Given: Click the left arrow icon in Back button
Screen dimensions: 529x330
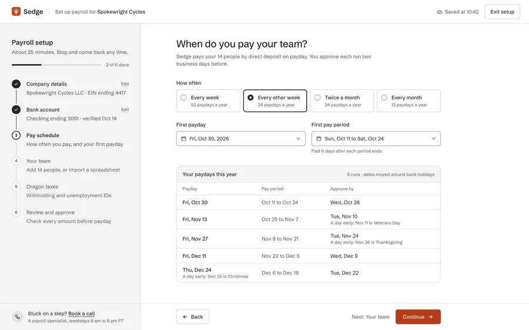Looking at the screenshot, I should [185, 317].
